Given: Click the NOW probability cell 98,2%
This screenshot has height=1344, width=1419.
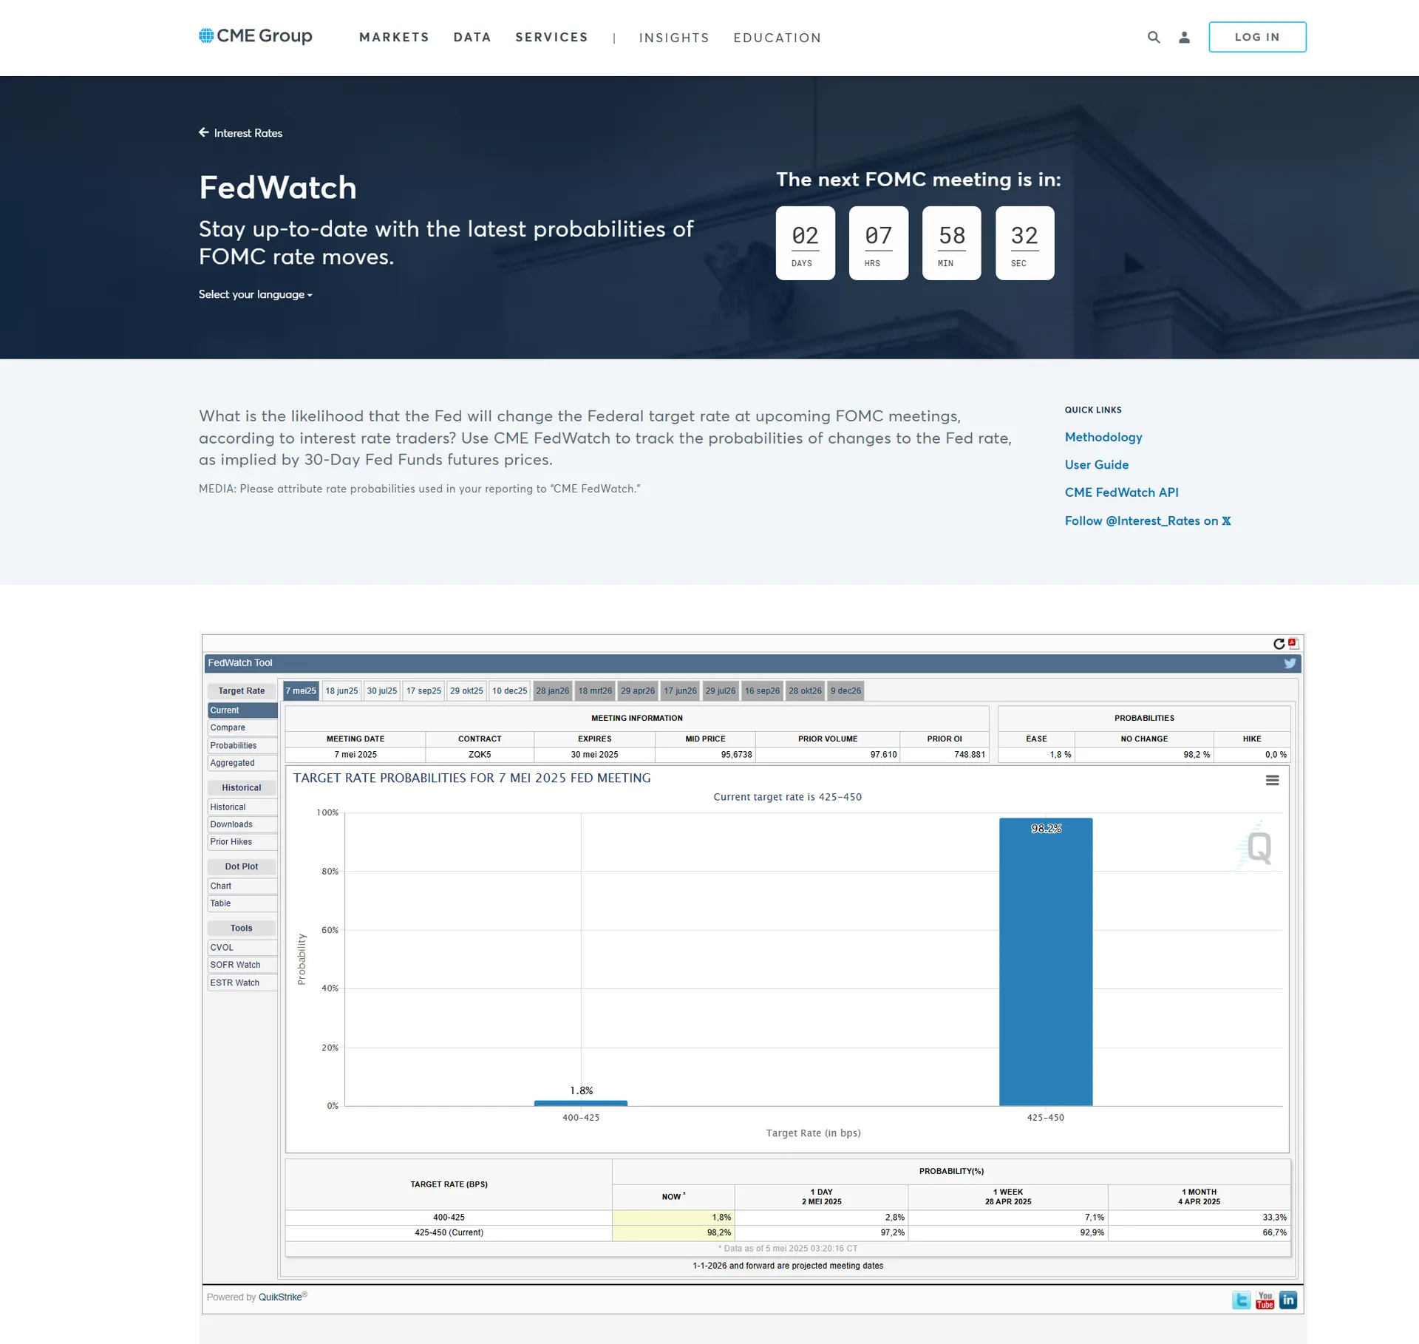Looking at the screenshot, I should [x=673, y=1233].
